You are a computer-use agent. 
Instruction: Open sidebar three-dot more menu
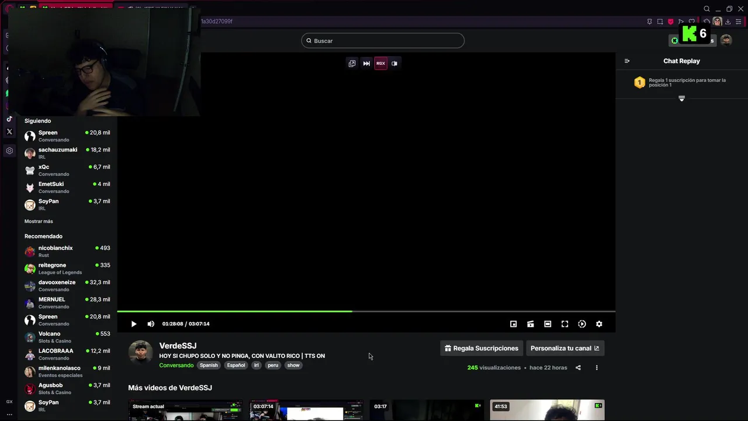point(9,414)
